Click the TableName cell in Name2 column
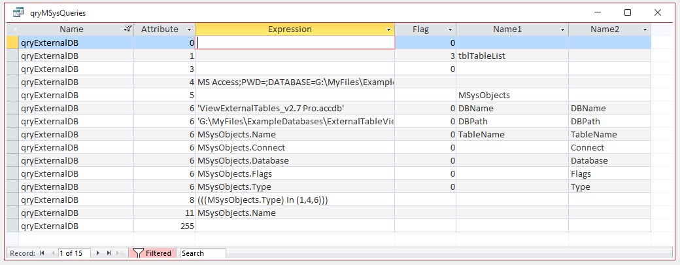This screenshot has height=265, width=680. coord(610,134)
